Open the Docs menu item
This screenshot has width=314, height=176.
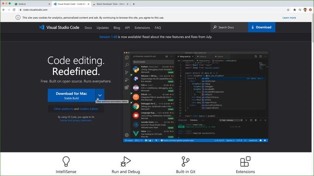pos(88,28)
